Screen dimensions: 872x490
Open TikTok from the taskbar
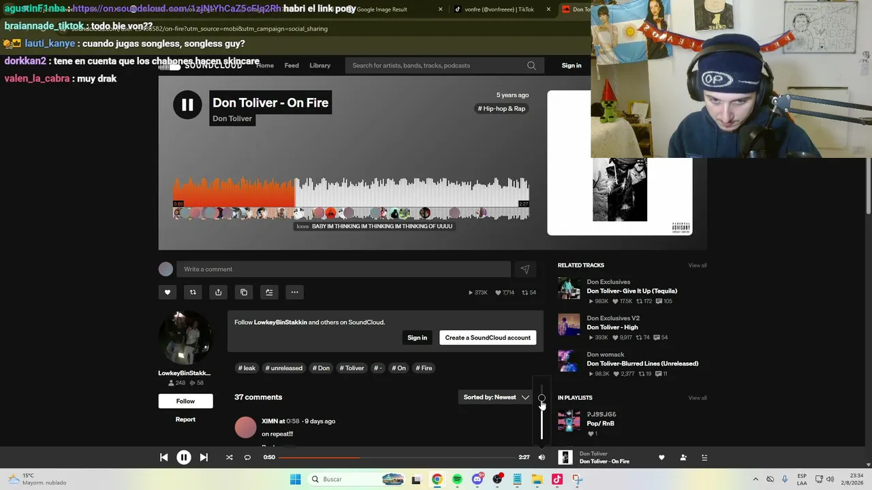click(557, 479)
